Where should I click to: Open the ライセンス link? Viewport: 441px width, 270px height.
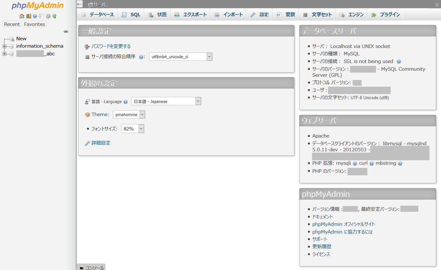coord(321,254)
